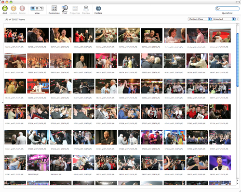Click the QuickFind search magnifier menu

tap(217, 9)
